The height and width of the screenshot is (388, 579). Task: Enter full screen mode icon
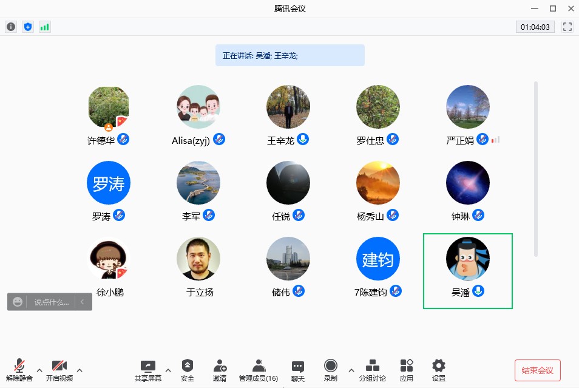click(x=567, y=27)
